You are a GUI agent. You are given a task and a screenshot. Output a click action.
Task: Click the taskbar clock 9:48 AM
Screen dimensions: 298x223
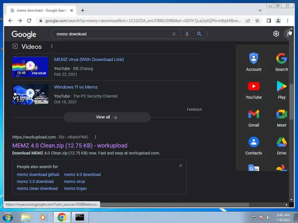pos(283,217)
